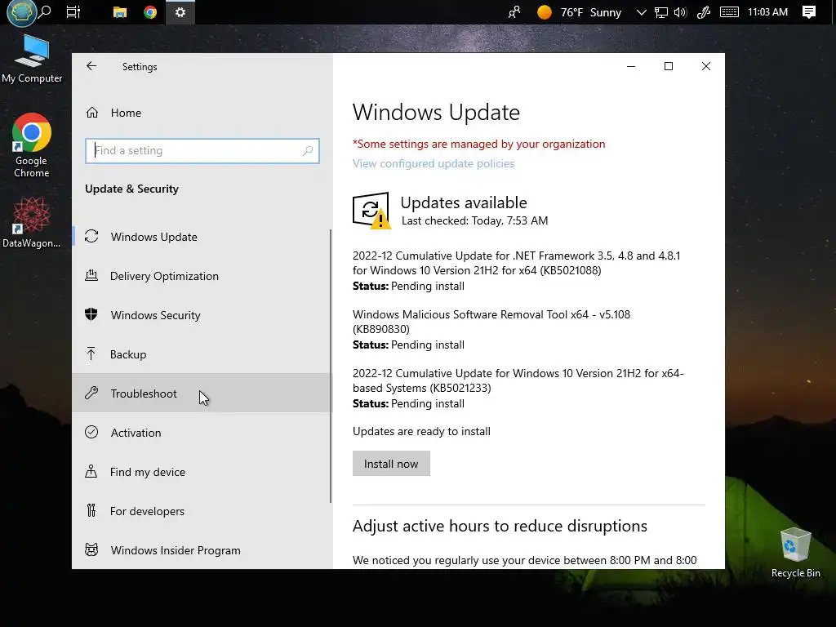Select the Windows Update sync icon in the sidebar

coord(91,236)
